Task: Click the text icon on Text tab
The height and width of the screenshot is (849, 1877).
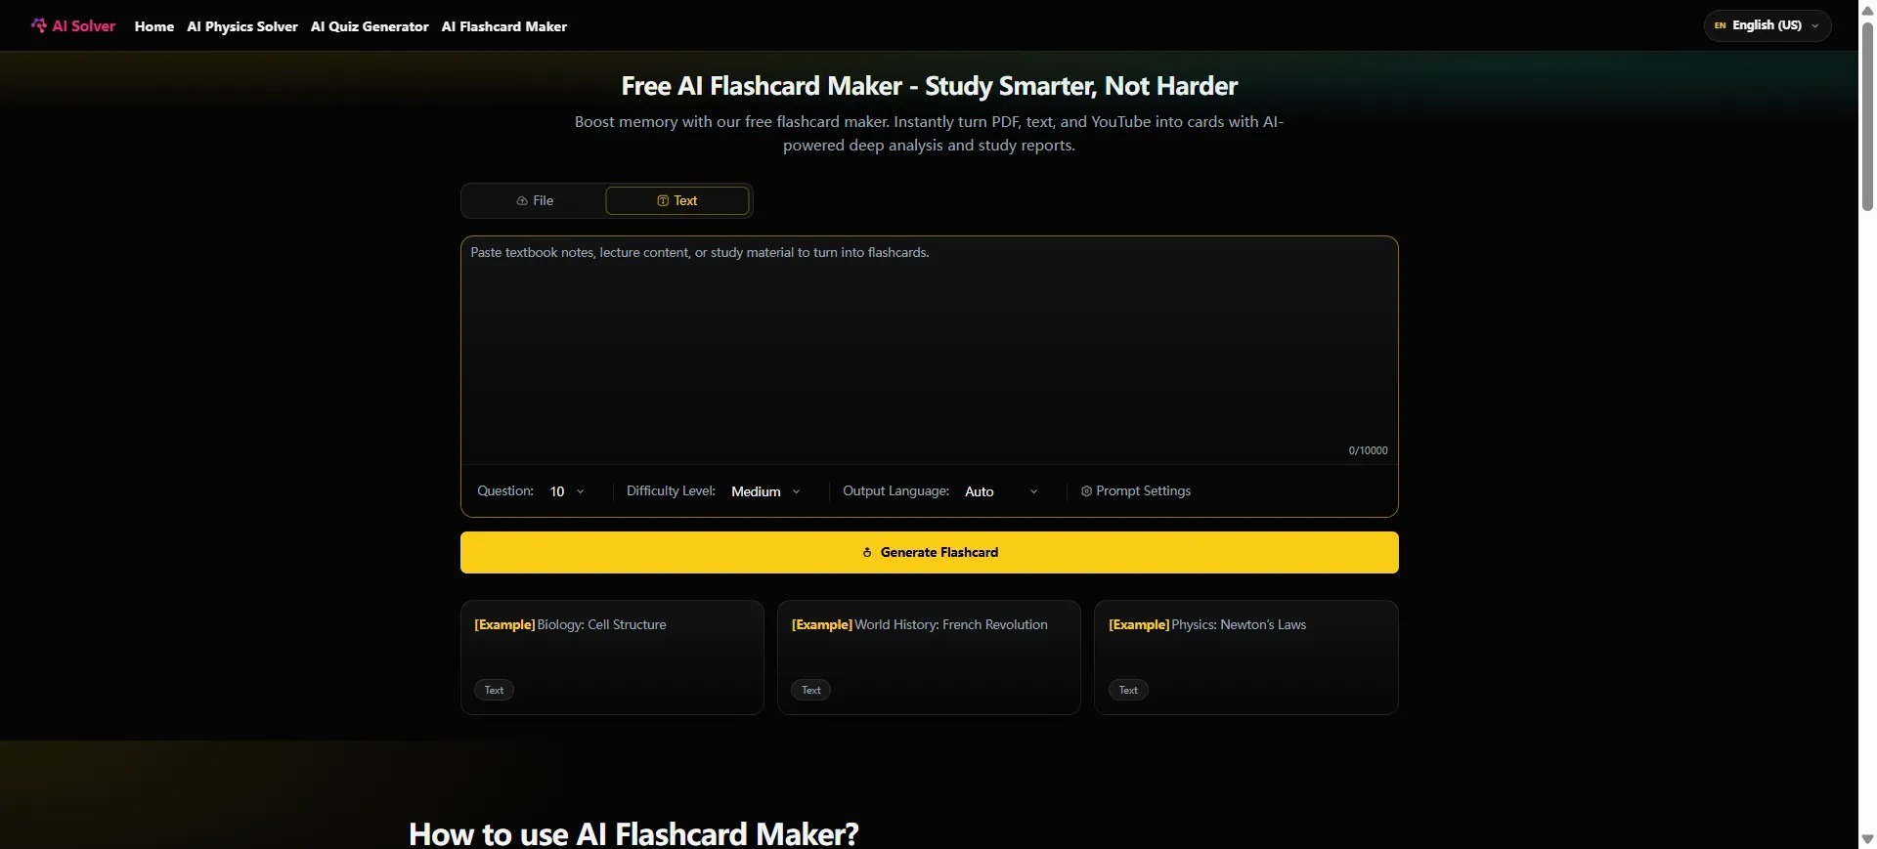Action: 663,201
